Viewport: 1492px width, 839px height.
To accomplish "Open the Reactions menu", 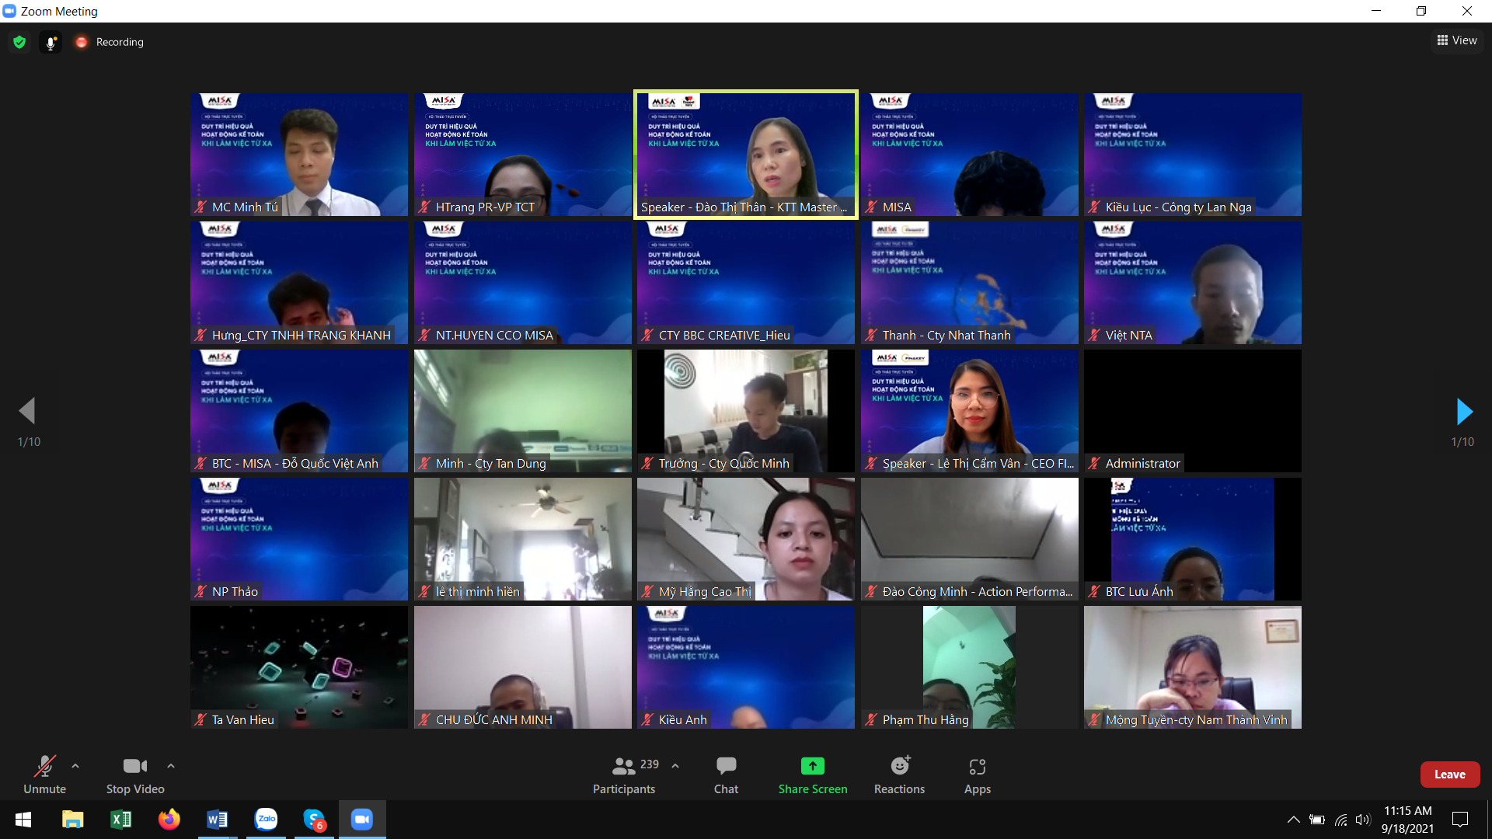I will [899, 775].
